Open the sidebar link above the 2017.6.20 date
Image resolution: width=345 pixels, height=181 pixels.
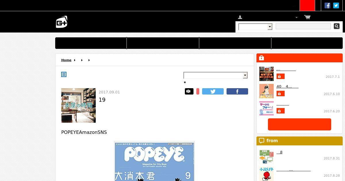click(x=283, y=104)
